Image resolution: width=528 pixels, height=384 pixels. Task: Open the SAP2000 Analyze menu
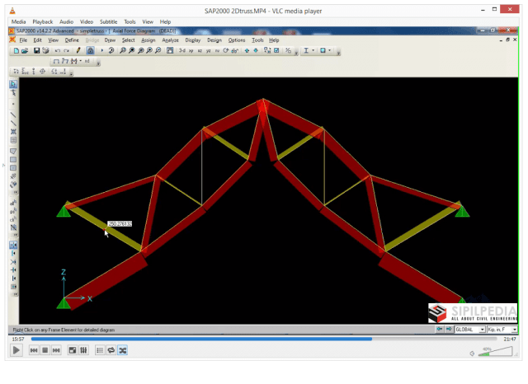point(170,40)
